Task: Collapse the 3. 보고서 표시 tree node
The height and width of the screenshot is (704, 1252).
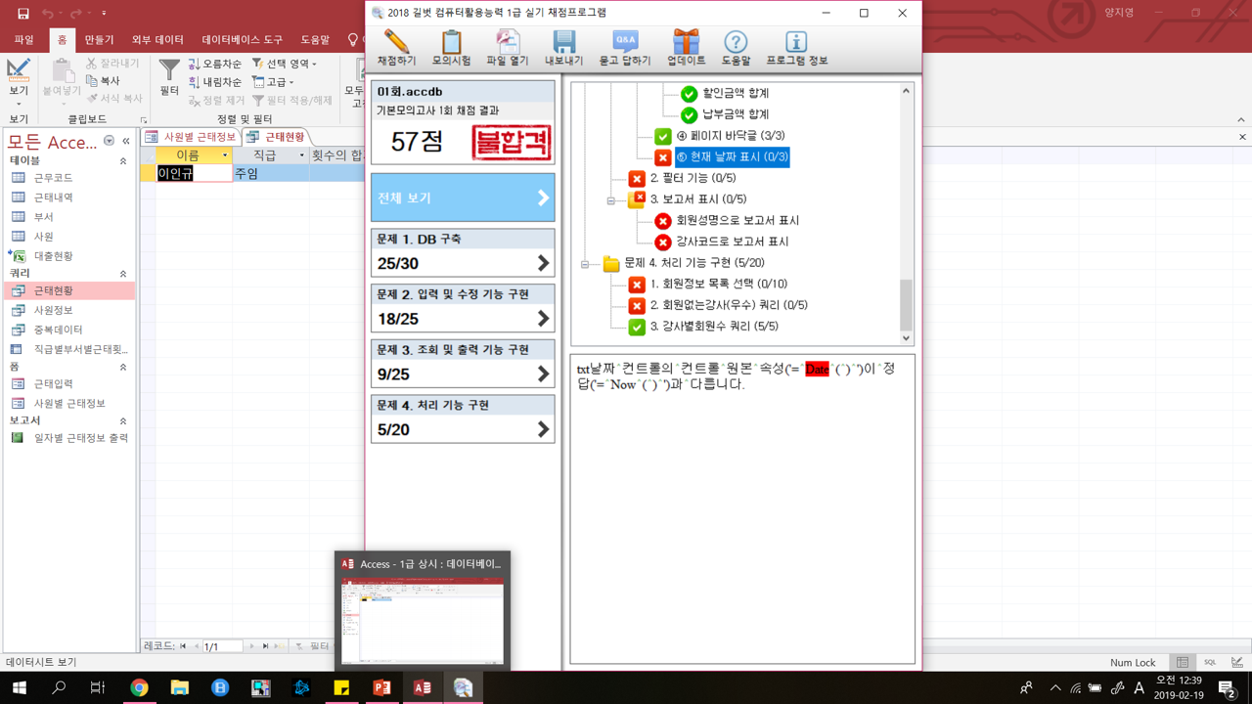Action: 611,200
